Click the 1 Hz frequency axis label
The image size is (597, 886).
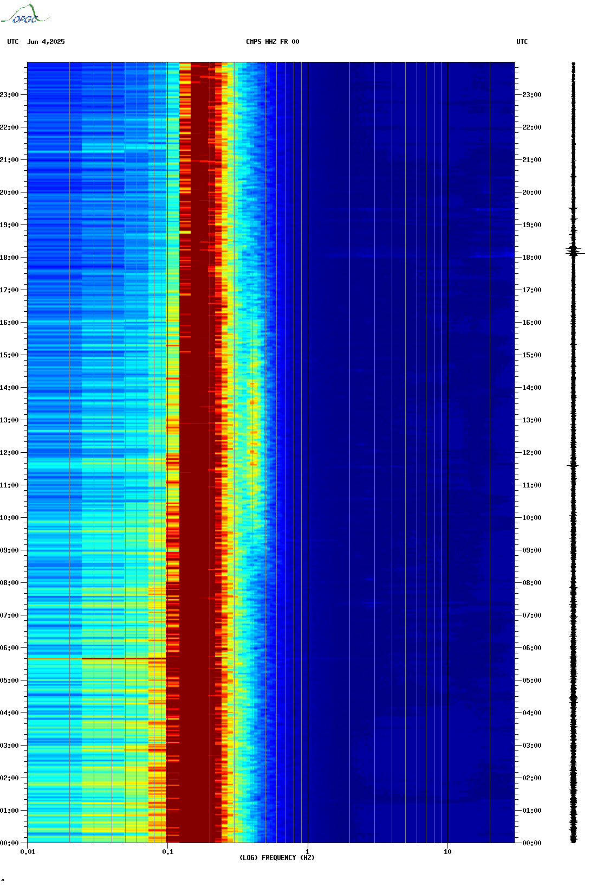coord(308,852)
